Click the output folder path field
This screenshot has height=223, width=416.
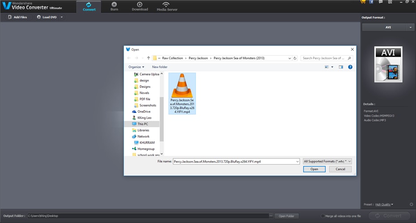click(x=148, y=216)
